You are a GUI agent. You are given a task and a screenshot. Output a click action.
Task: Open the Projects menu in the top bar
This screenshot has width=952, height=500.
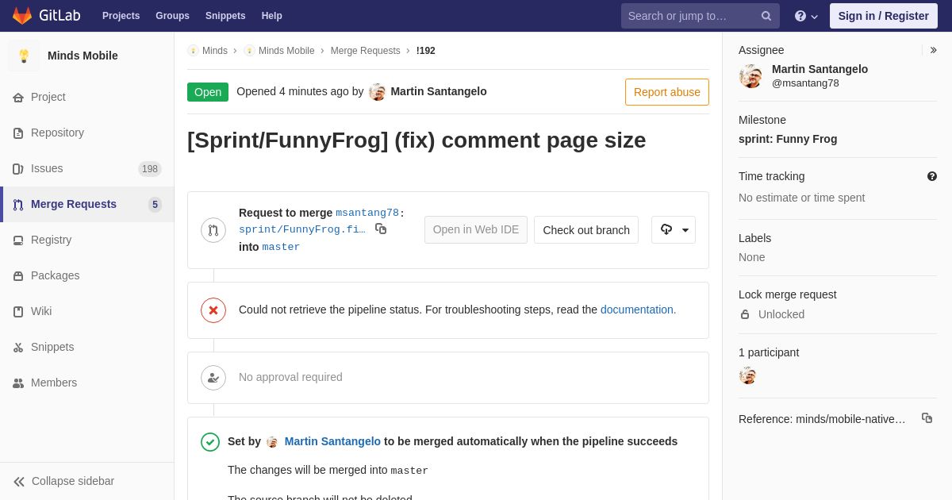(121, 16)
